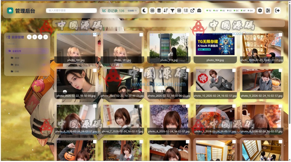The image size is (291, 162).
Task: Click the green home icon
Action: [10, 11]
